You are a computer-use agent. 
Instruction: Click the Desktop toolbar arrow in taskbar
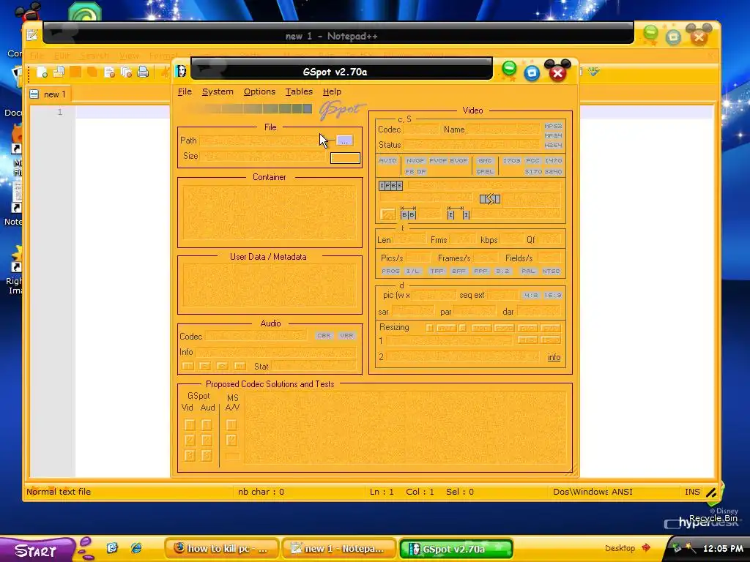click(x=646, y=547)
